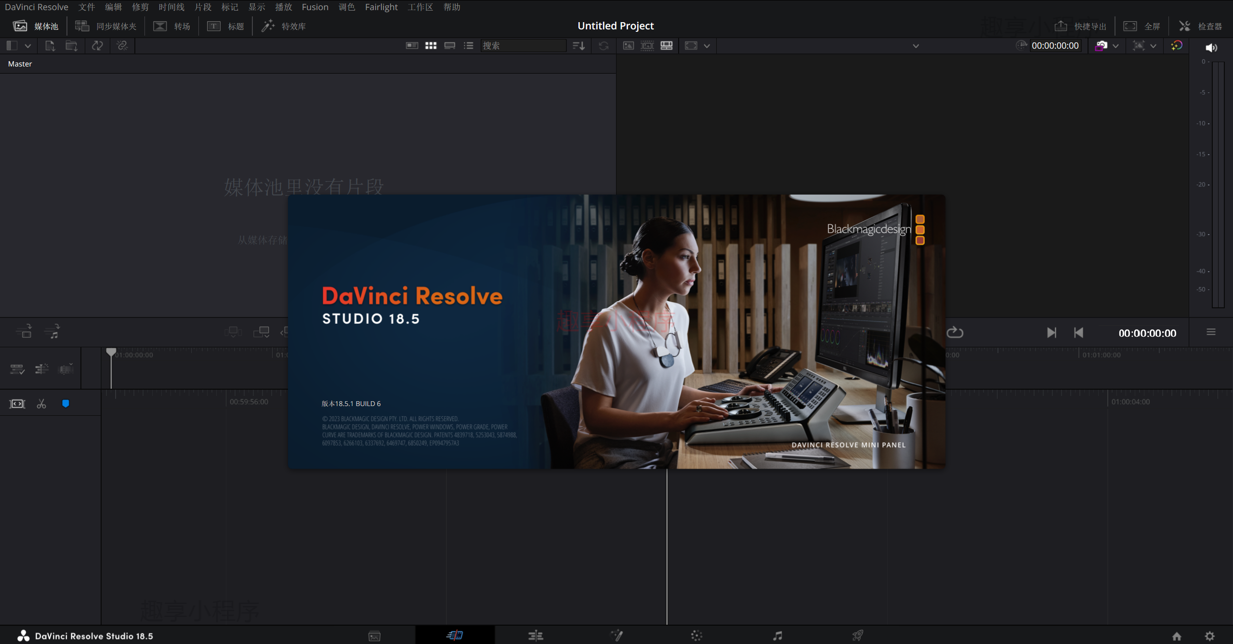
Task: Open the 同步媒体夹 sync bin panel
Action: (x=106, y=26)
